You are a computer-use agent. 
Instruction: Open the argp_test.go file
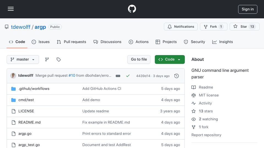tap(29, 145)
